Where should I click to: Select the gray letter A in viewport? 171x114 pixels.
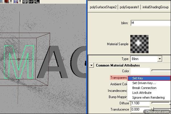click(53, 62)
